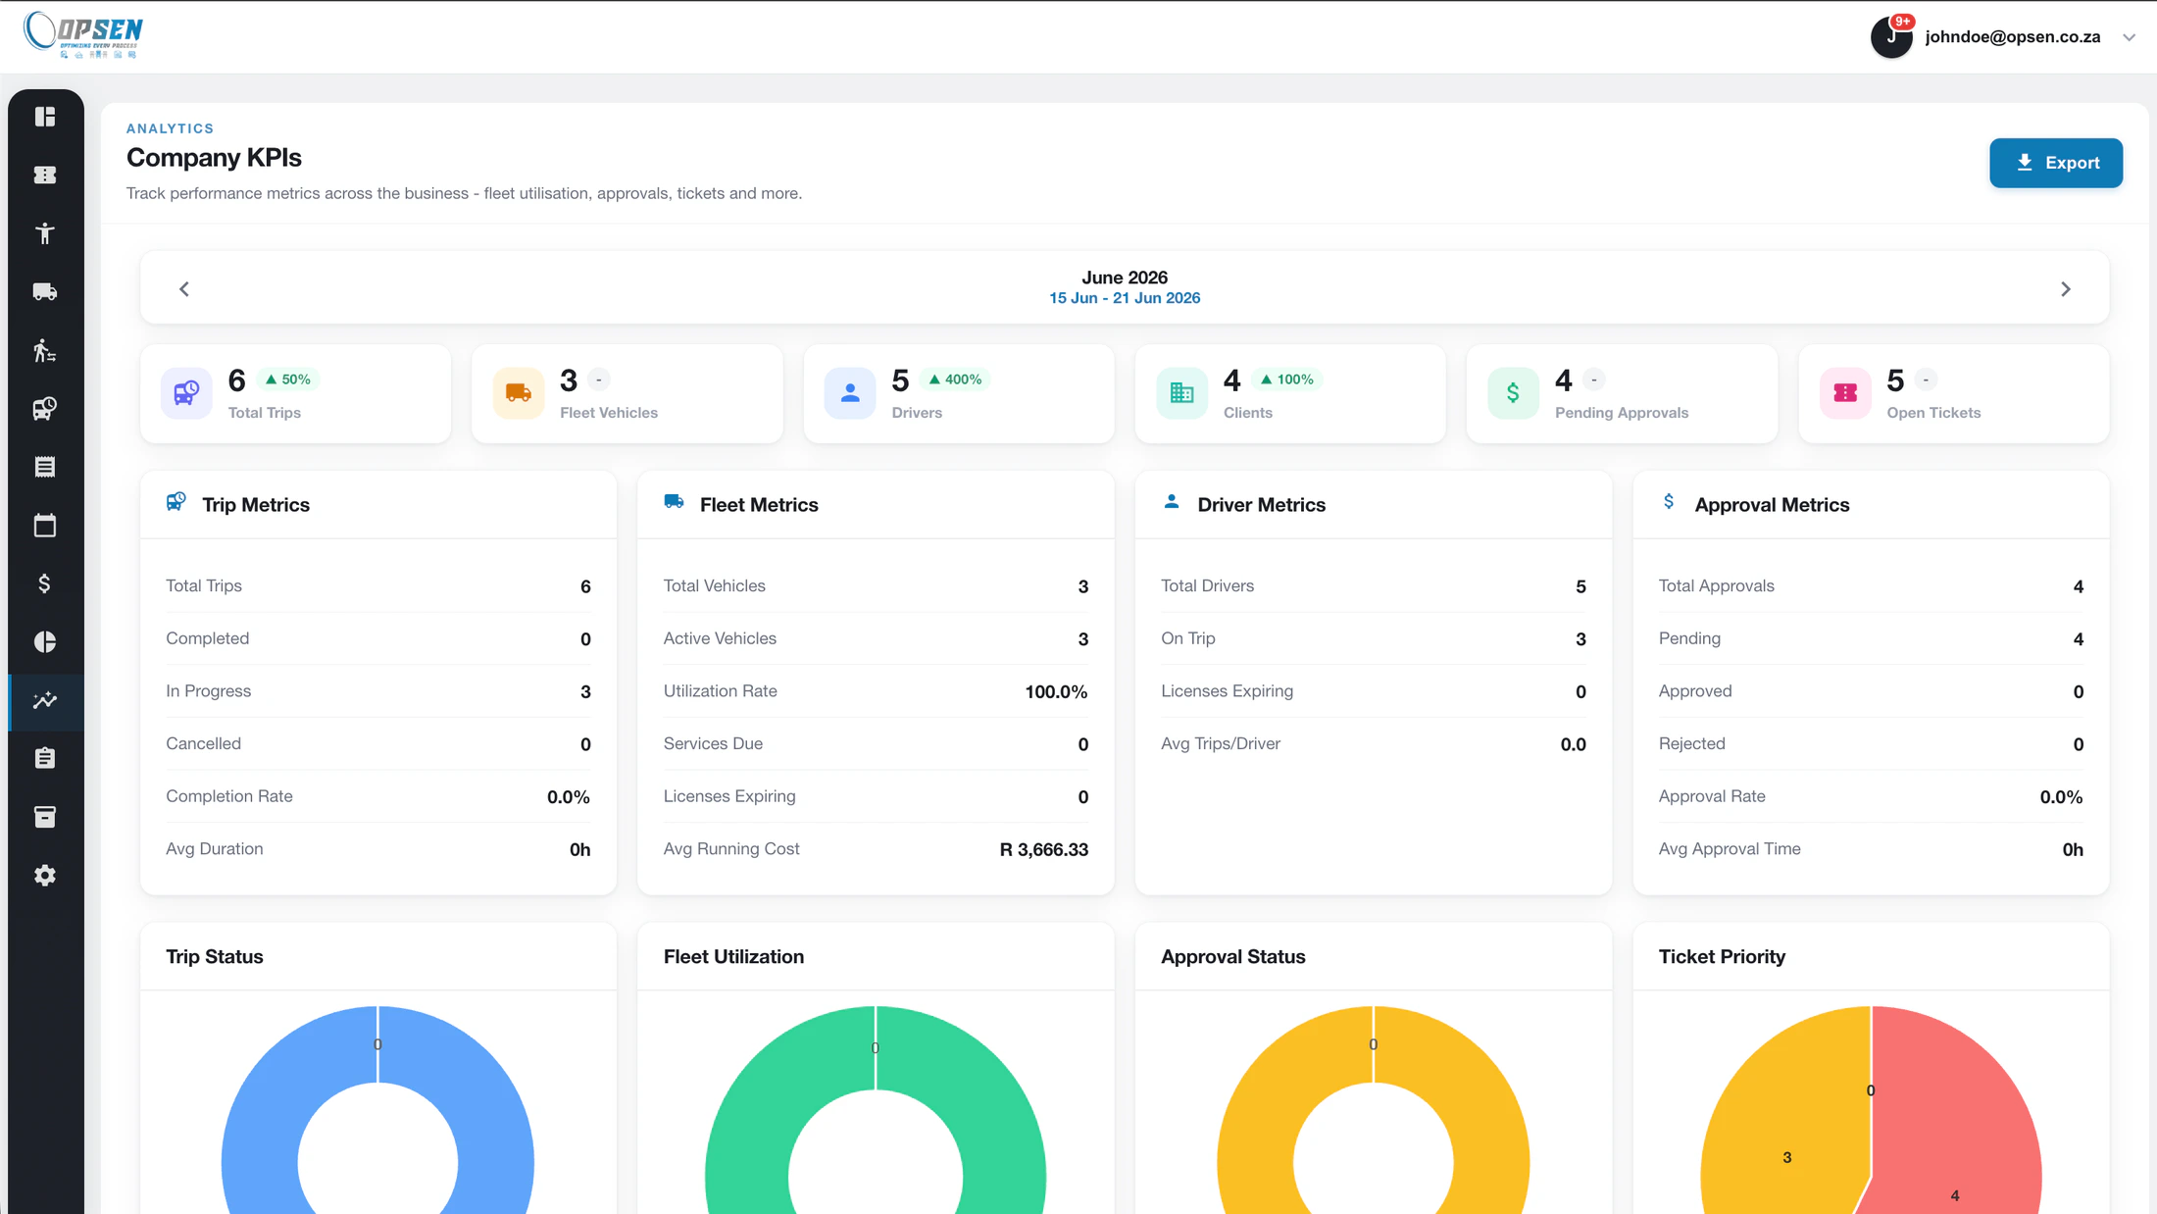Open the calendar icon in sidebar
This screenshot has width=2157, height=1214.
(45, 525)
